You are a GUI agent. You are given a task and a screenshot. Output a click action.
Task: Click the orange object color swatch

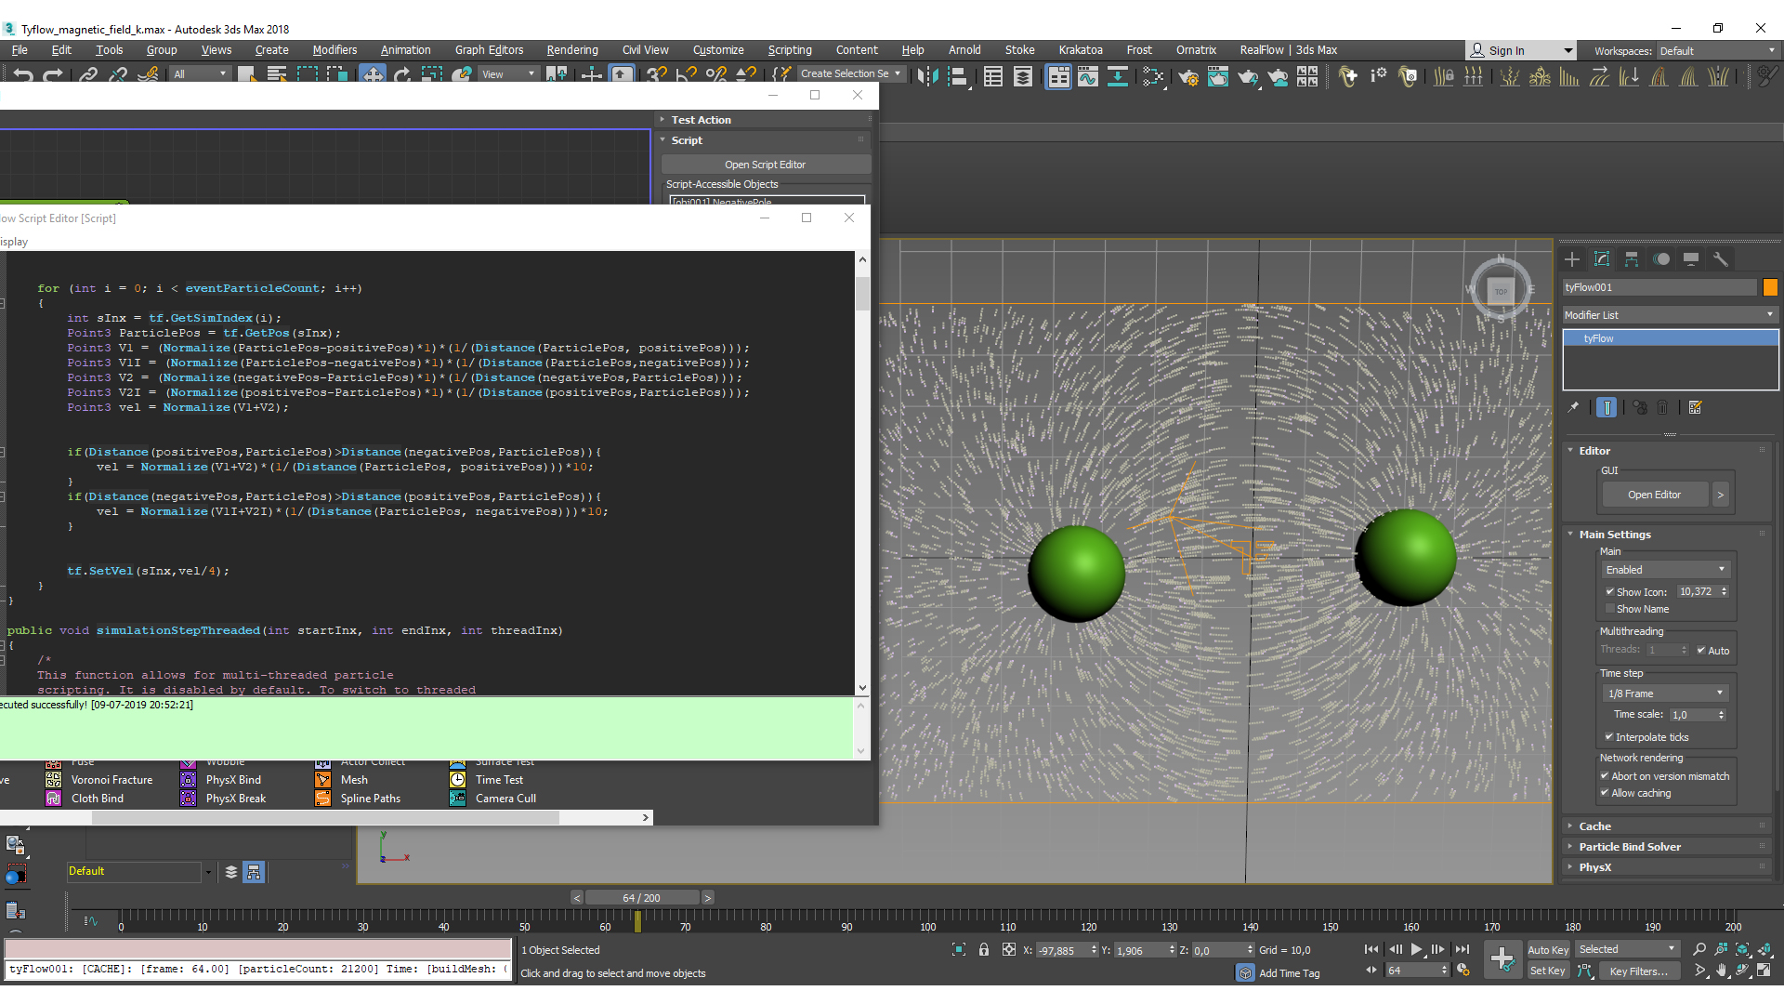[1770, 287]
